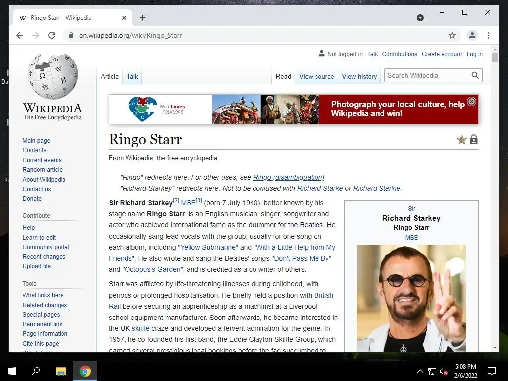Click the address bar URL

pos(130,35)
